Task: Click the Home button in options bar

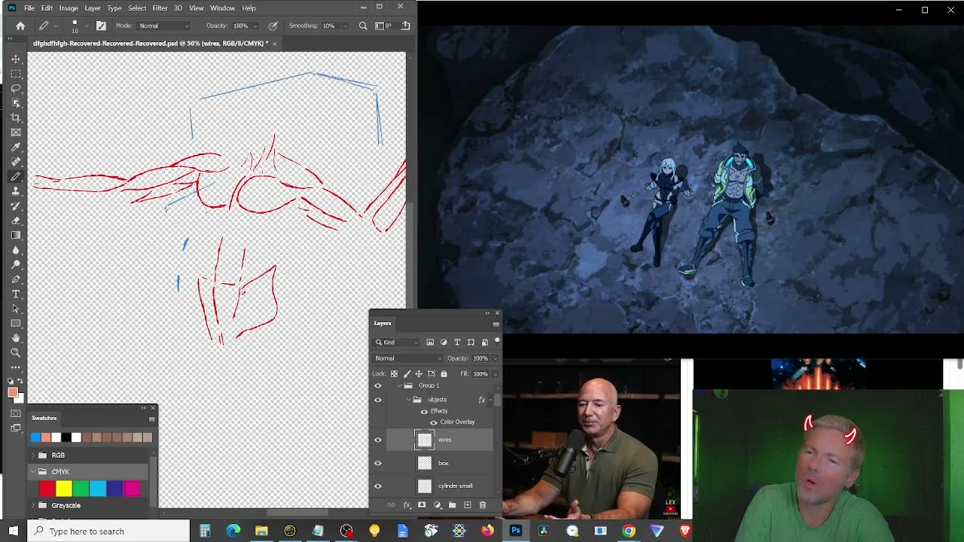Action: pos(20,26)
